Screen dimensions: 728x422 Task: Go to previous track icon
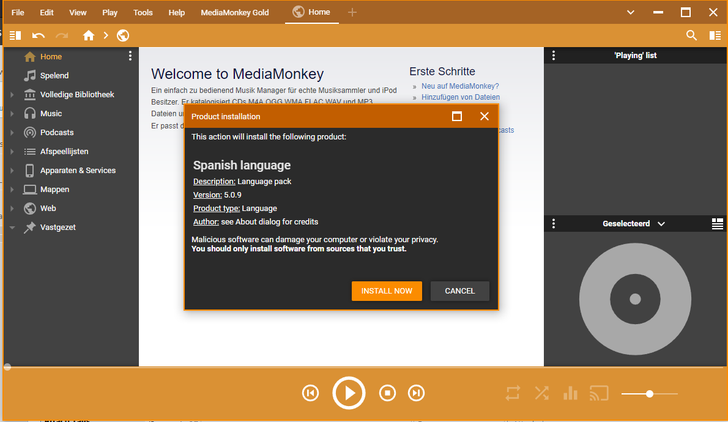(x=311, y=393)
